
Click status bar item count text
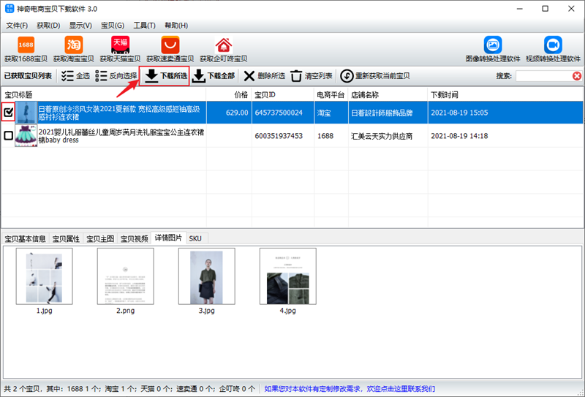pyautogui.click(x=129, y=389)
